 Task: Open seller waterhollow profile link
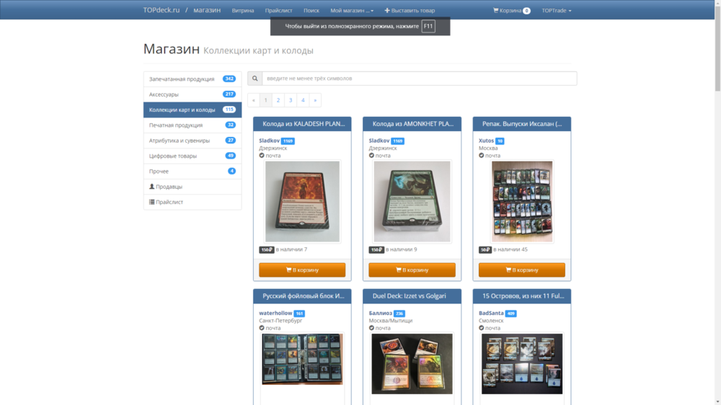coord(275,313)
